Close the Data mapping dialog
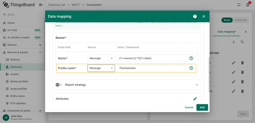This screenshot has width=255, height=123. [204, 16]
